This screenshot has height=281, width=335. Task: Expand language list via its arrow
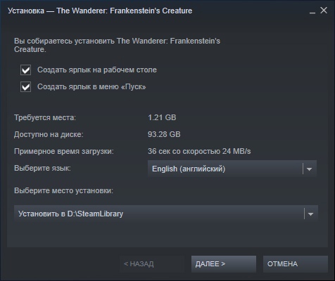(309, 169)
